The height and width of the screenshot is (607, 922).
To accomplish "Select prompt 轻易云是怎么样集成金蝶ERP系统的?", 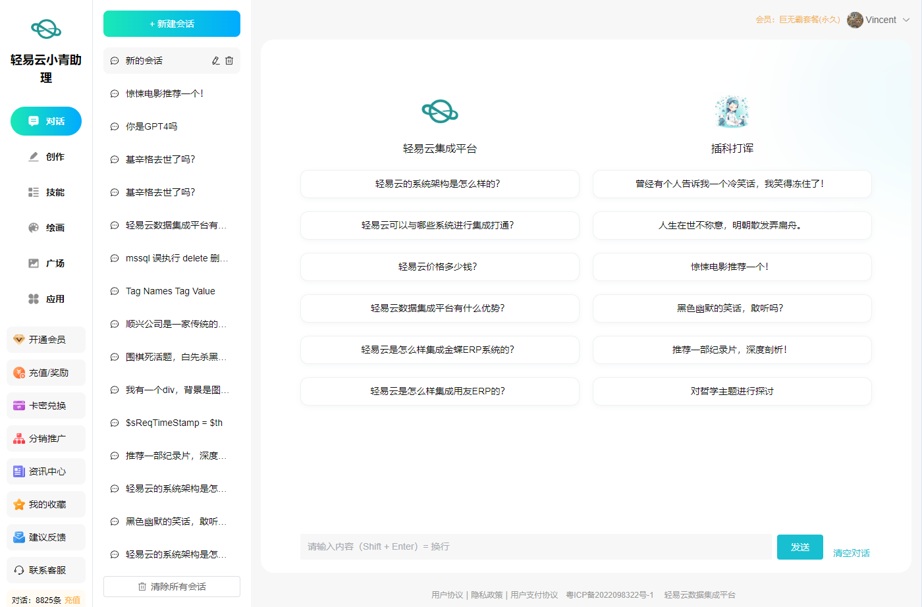I will tap(440, 350).
